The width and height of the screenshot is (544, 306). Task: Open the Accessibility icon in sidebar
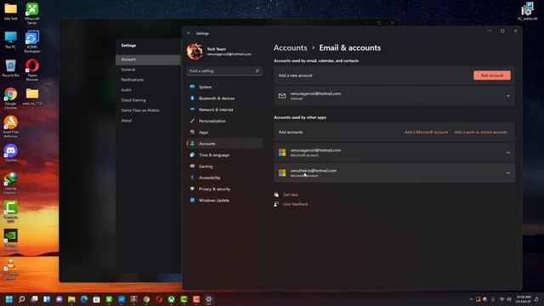(x=193, y=178)
